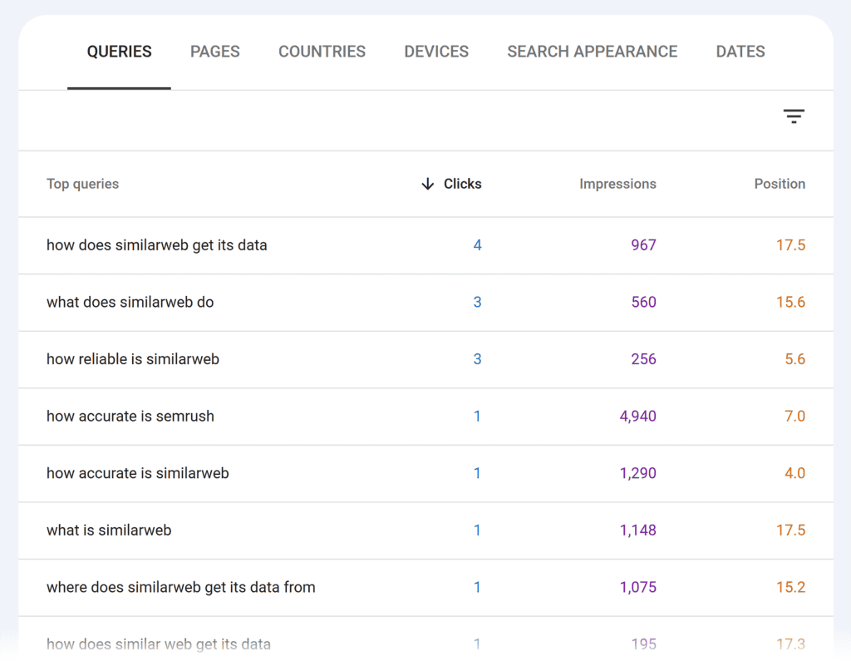Select the 'what is similarweb' query
This screenshot has width=851, height=661.
pos(109,530)
